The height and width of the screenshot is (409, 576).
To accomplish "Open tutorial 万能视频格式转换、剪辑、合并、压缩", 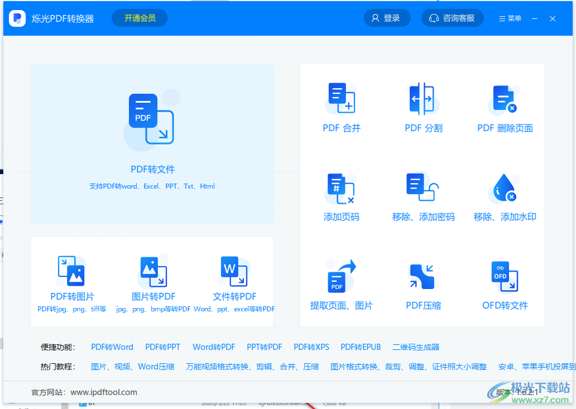I will (252, 367).
